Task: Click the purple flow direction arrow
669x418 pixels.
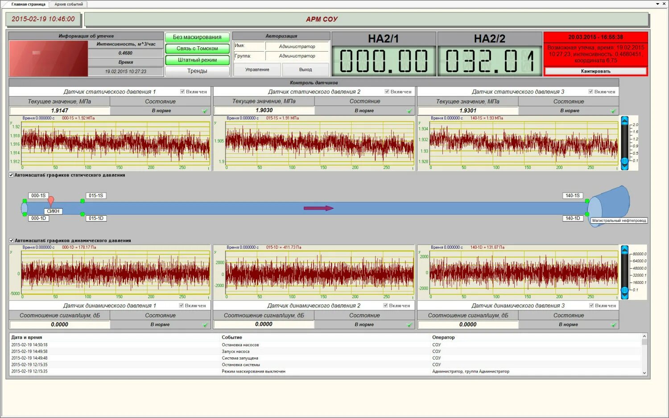Action: coord(318,208)
